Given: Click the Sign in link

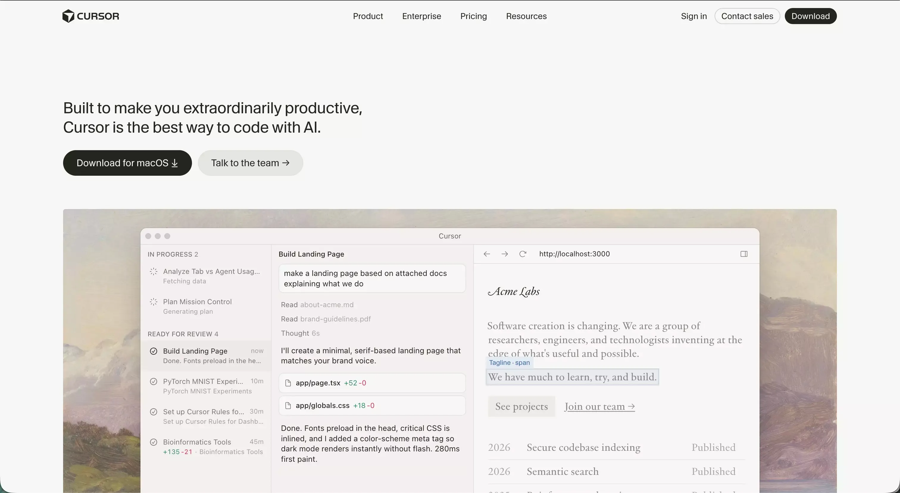Looking at the screenshot, I should [693, 16].
